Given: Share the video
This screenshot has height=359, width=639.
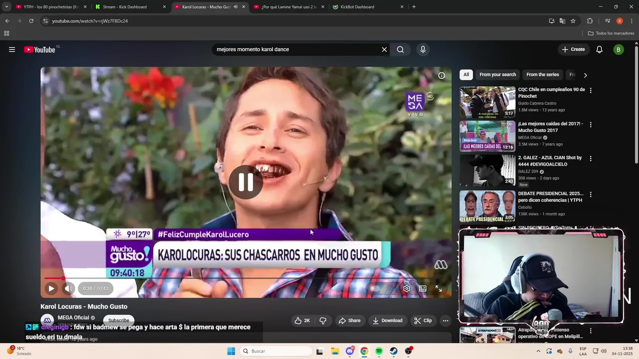Looking at the screenshot, I should 349,321.
